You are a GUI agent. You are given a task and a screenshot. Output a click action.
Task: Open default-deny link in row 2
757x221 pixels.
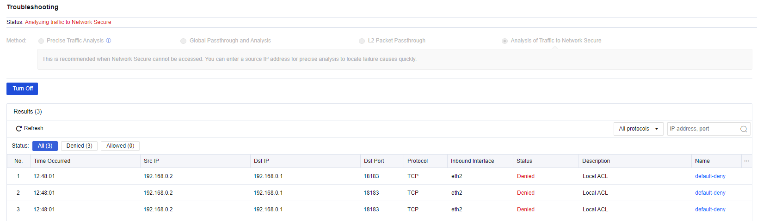710,193
